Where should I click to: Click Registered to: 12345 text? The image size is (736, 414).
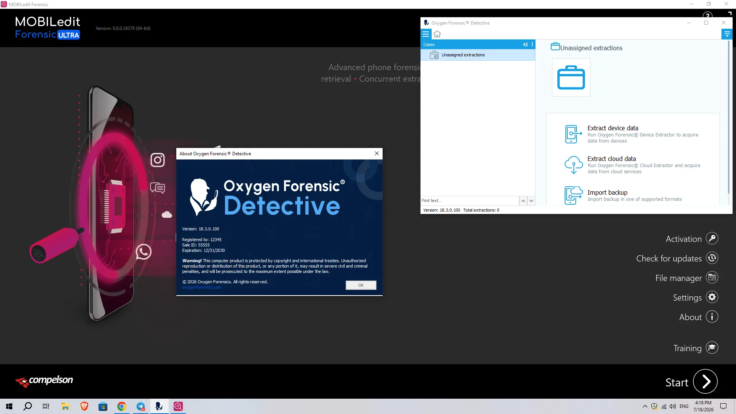coord(202,240)
